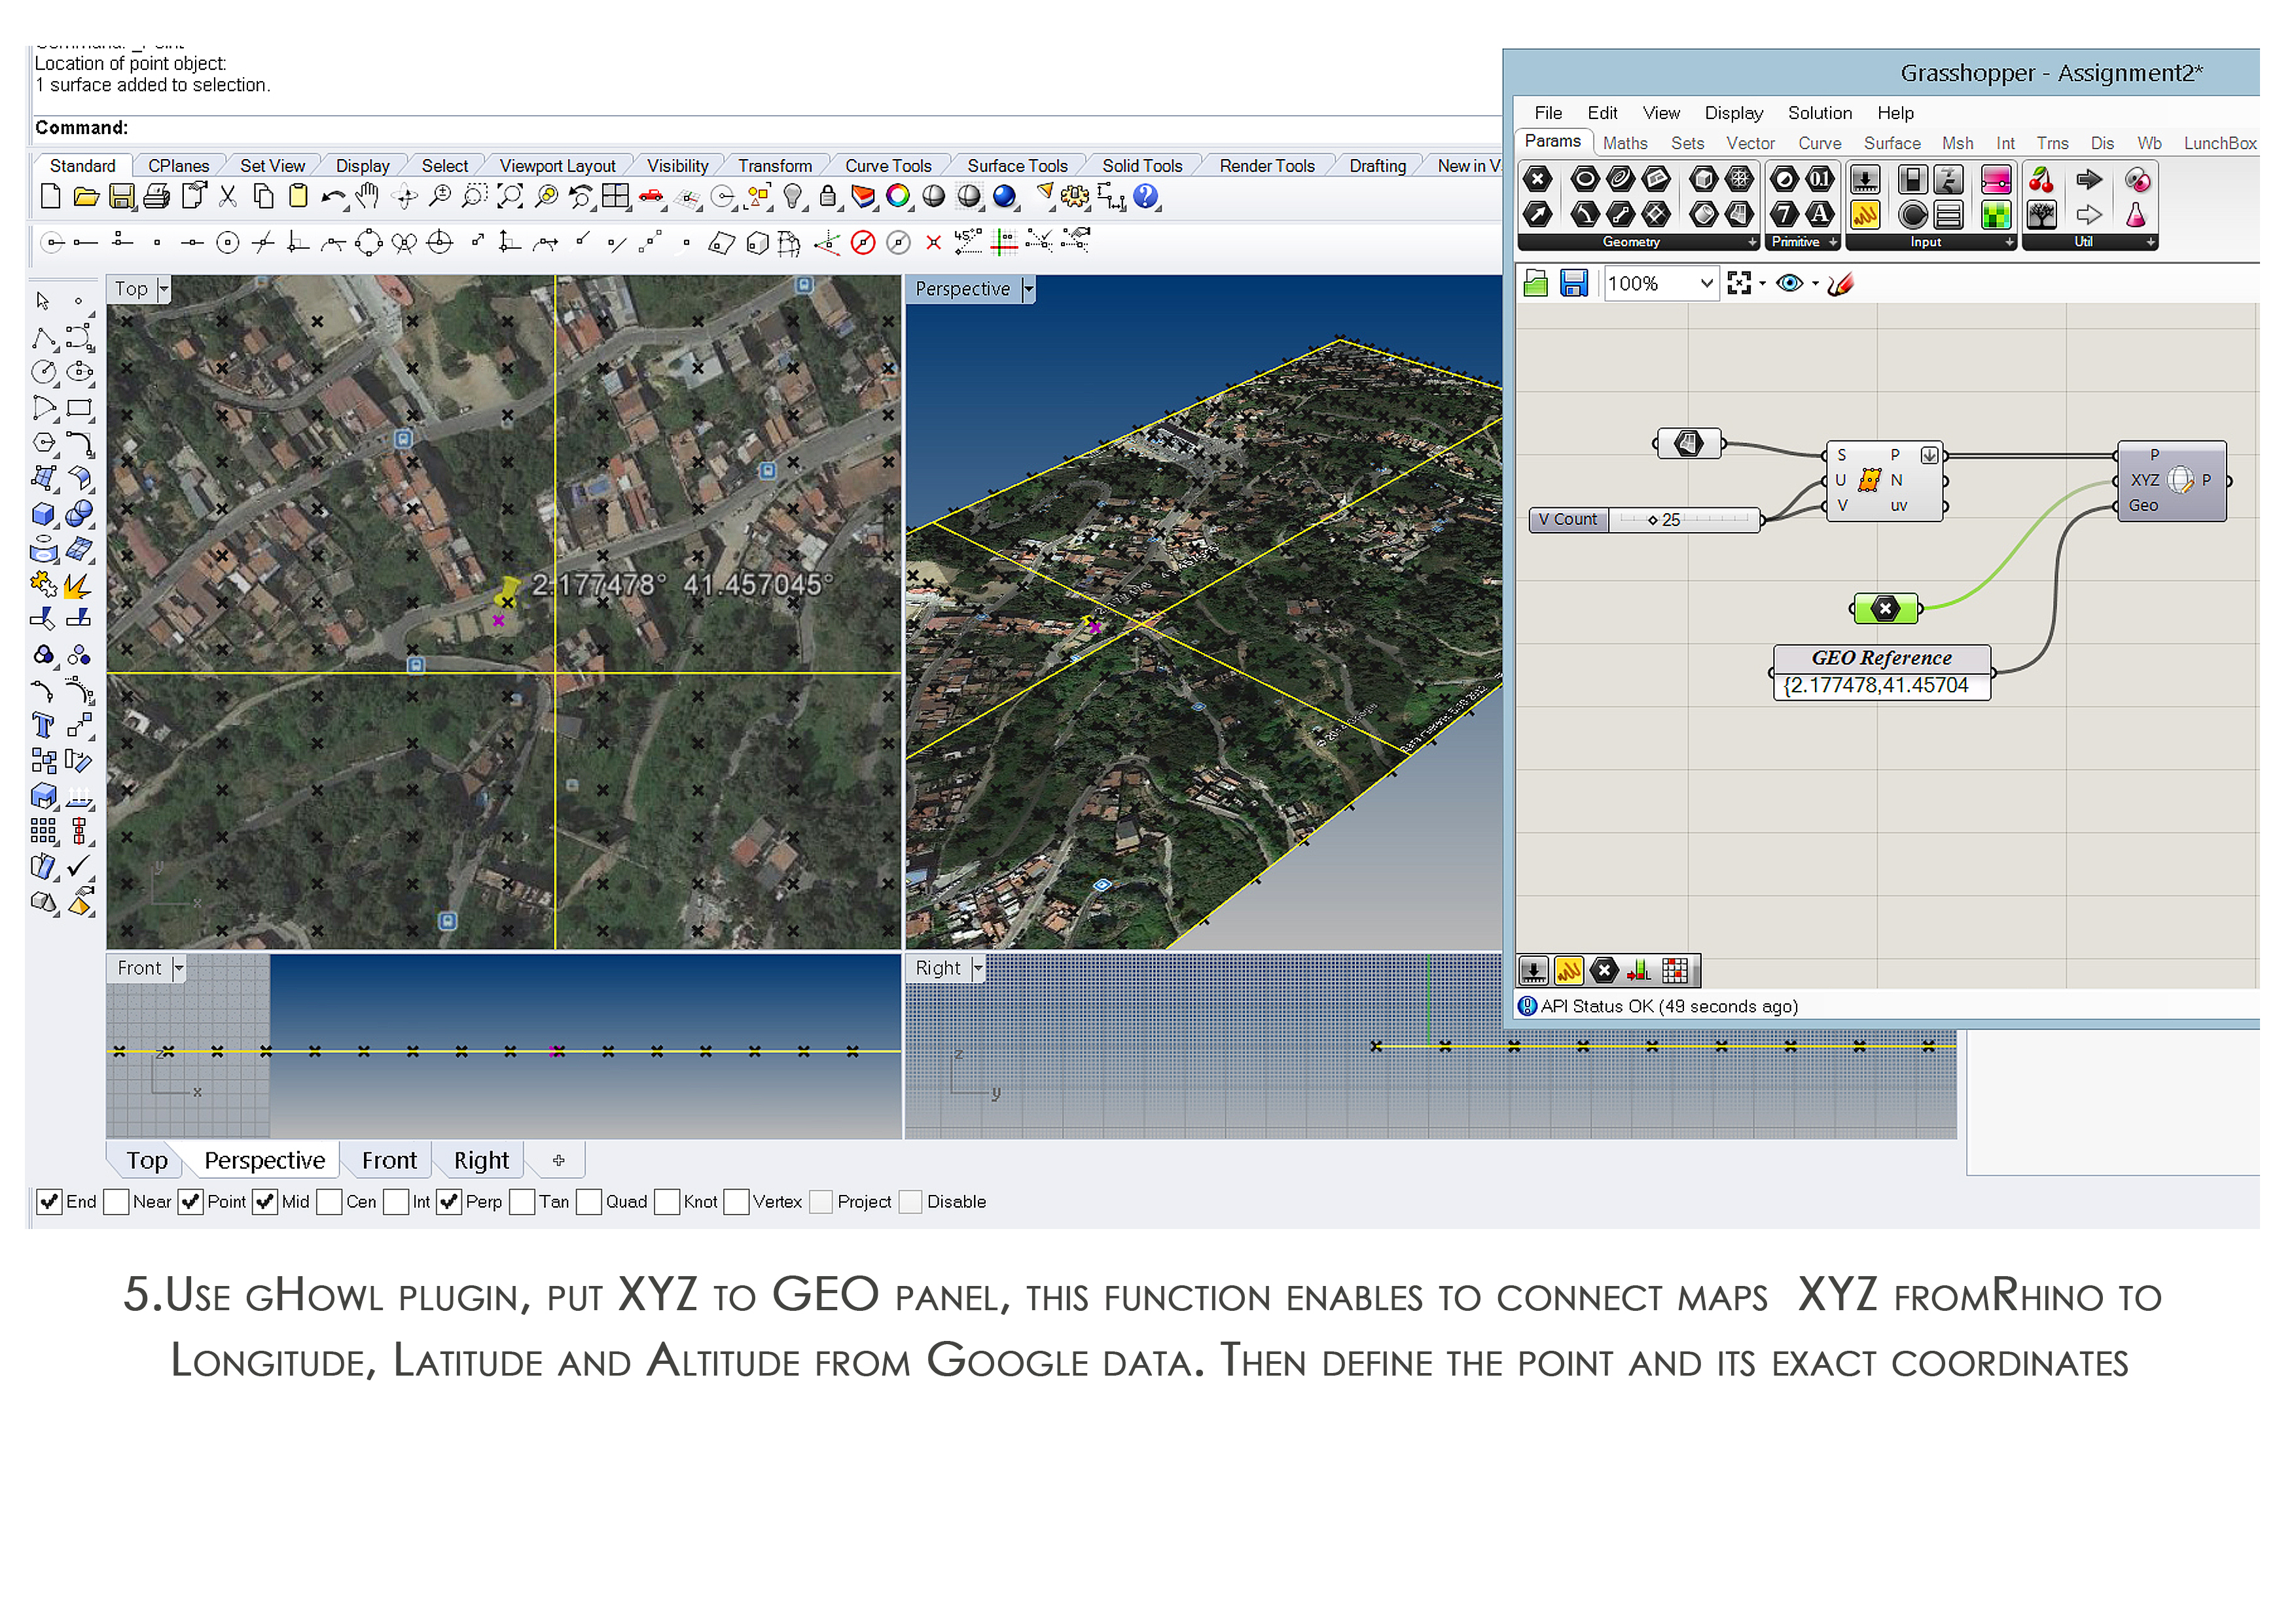The image size is (2296, 1623).
Task: Open the Solution menu in Grasshopper
Action: point(1819,113)
